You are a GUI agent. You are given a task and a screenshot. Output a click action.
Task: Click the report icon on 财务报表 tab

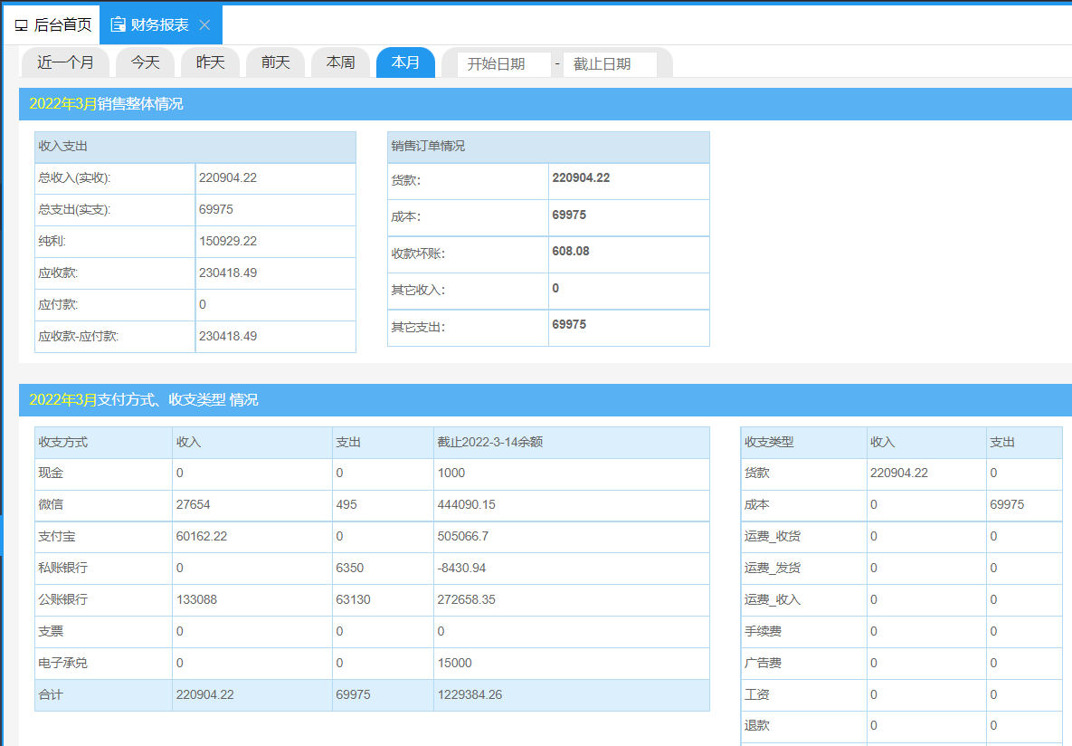tap(117, 24)
